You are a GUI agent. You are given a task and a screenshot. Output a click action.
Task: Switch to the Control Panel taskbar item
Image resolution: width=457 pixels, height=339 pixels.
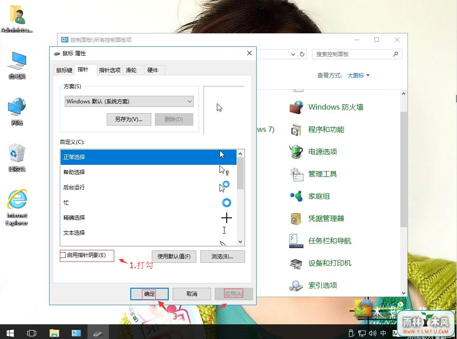pyautogui.click(x=76, y=333)
